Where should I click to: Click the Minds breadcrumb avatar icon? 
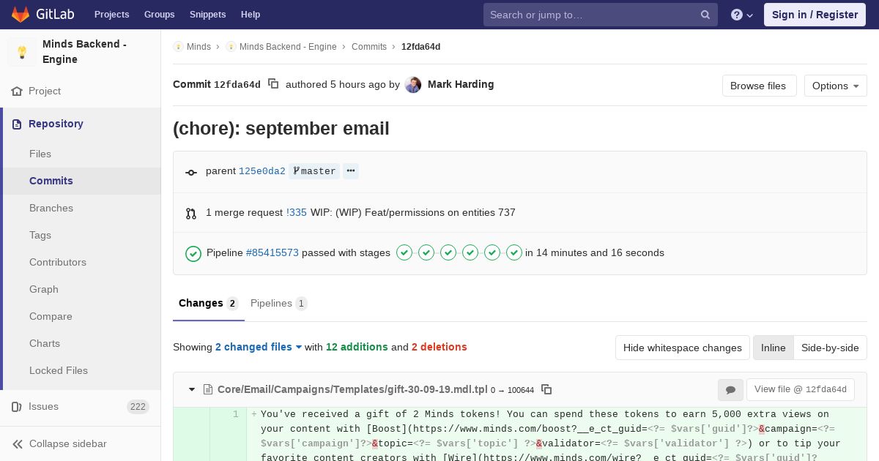tap(178, 46)
